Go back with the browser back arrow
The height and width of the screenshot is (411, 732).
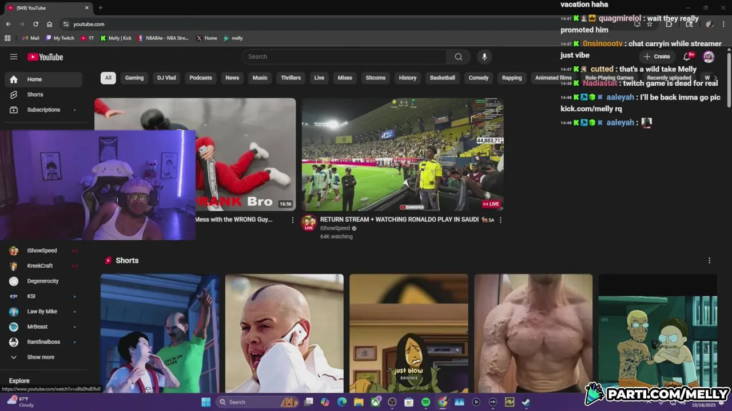8,24
